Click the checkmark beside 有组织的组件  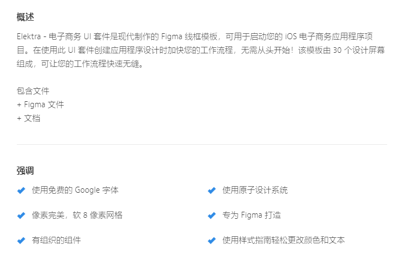pos(21,241)
